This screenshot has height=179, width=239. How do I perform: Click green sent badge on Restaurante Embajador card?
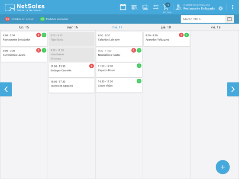click(x=44, y=35)
